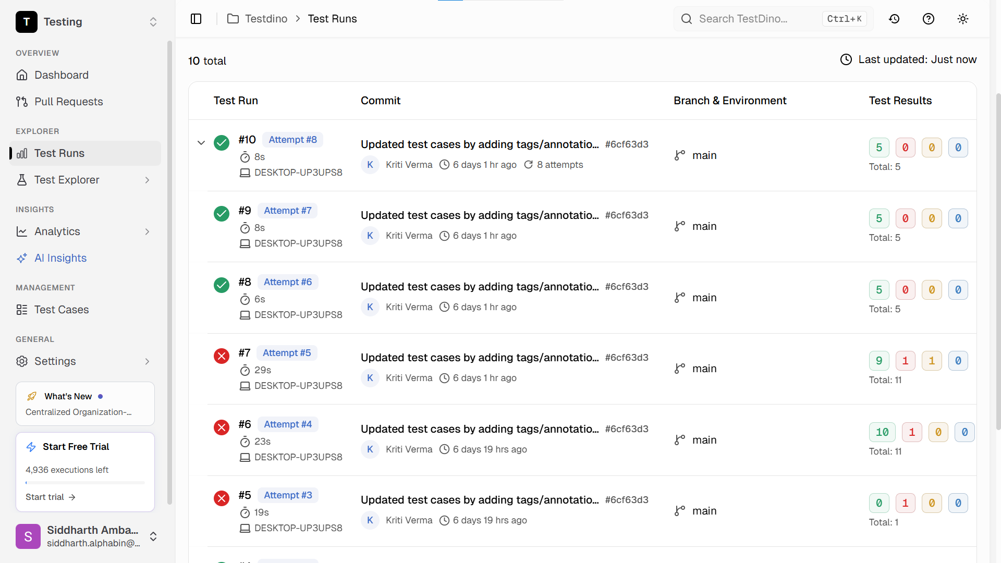Click the Testing workspace logo icon
The image size is (1001, 563).
click(27, 22)
